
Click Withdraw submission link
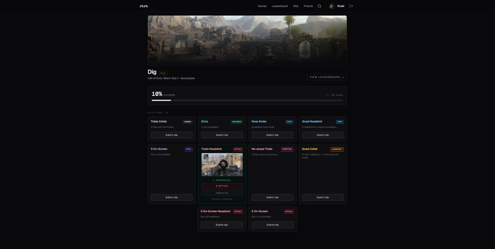click(x=222, y=199)
